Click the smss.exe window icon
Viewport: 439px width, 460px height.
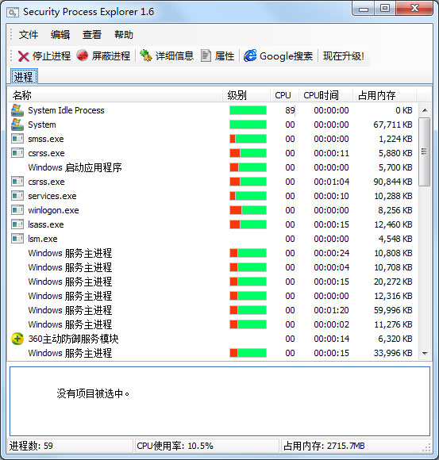pos(17,139)
